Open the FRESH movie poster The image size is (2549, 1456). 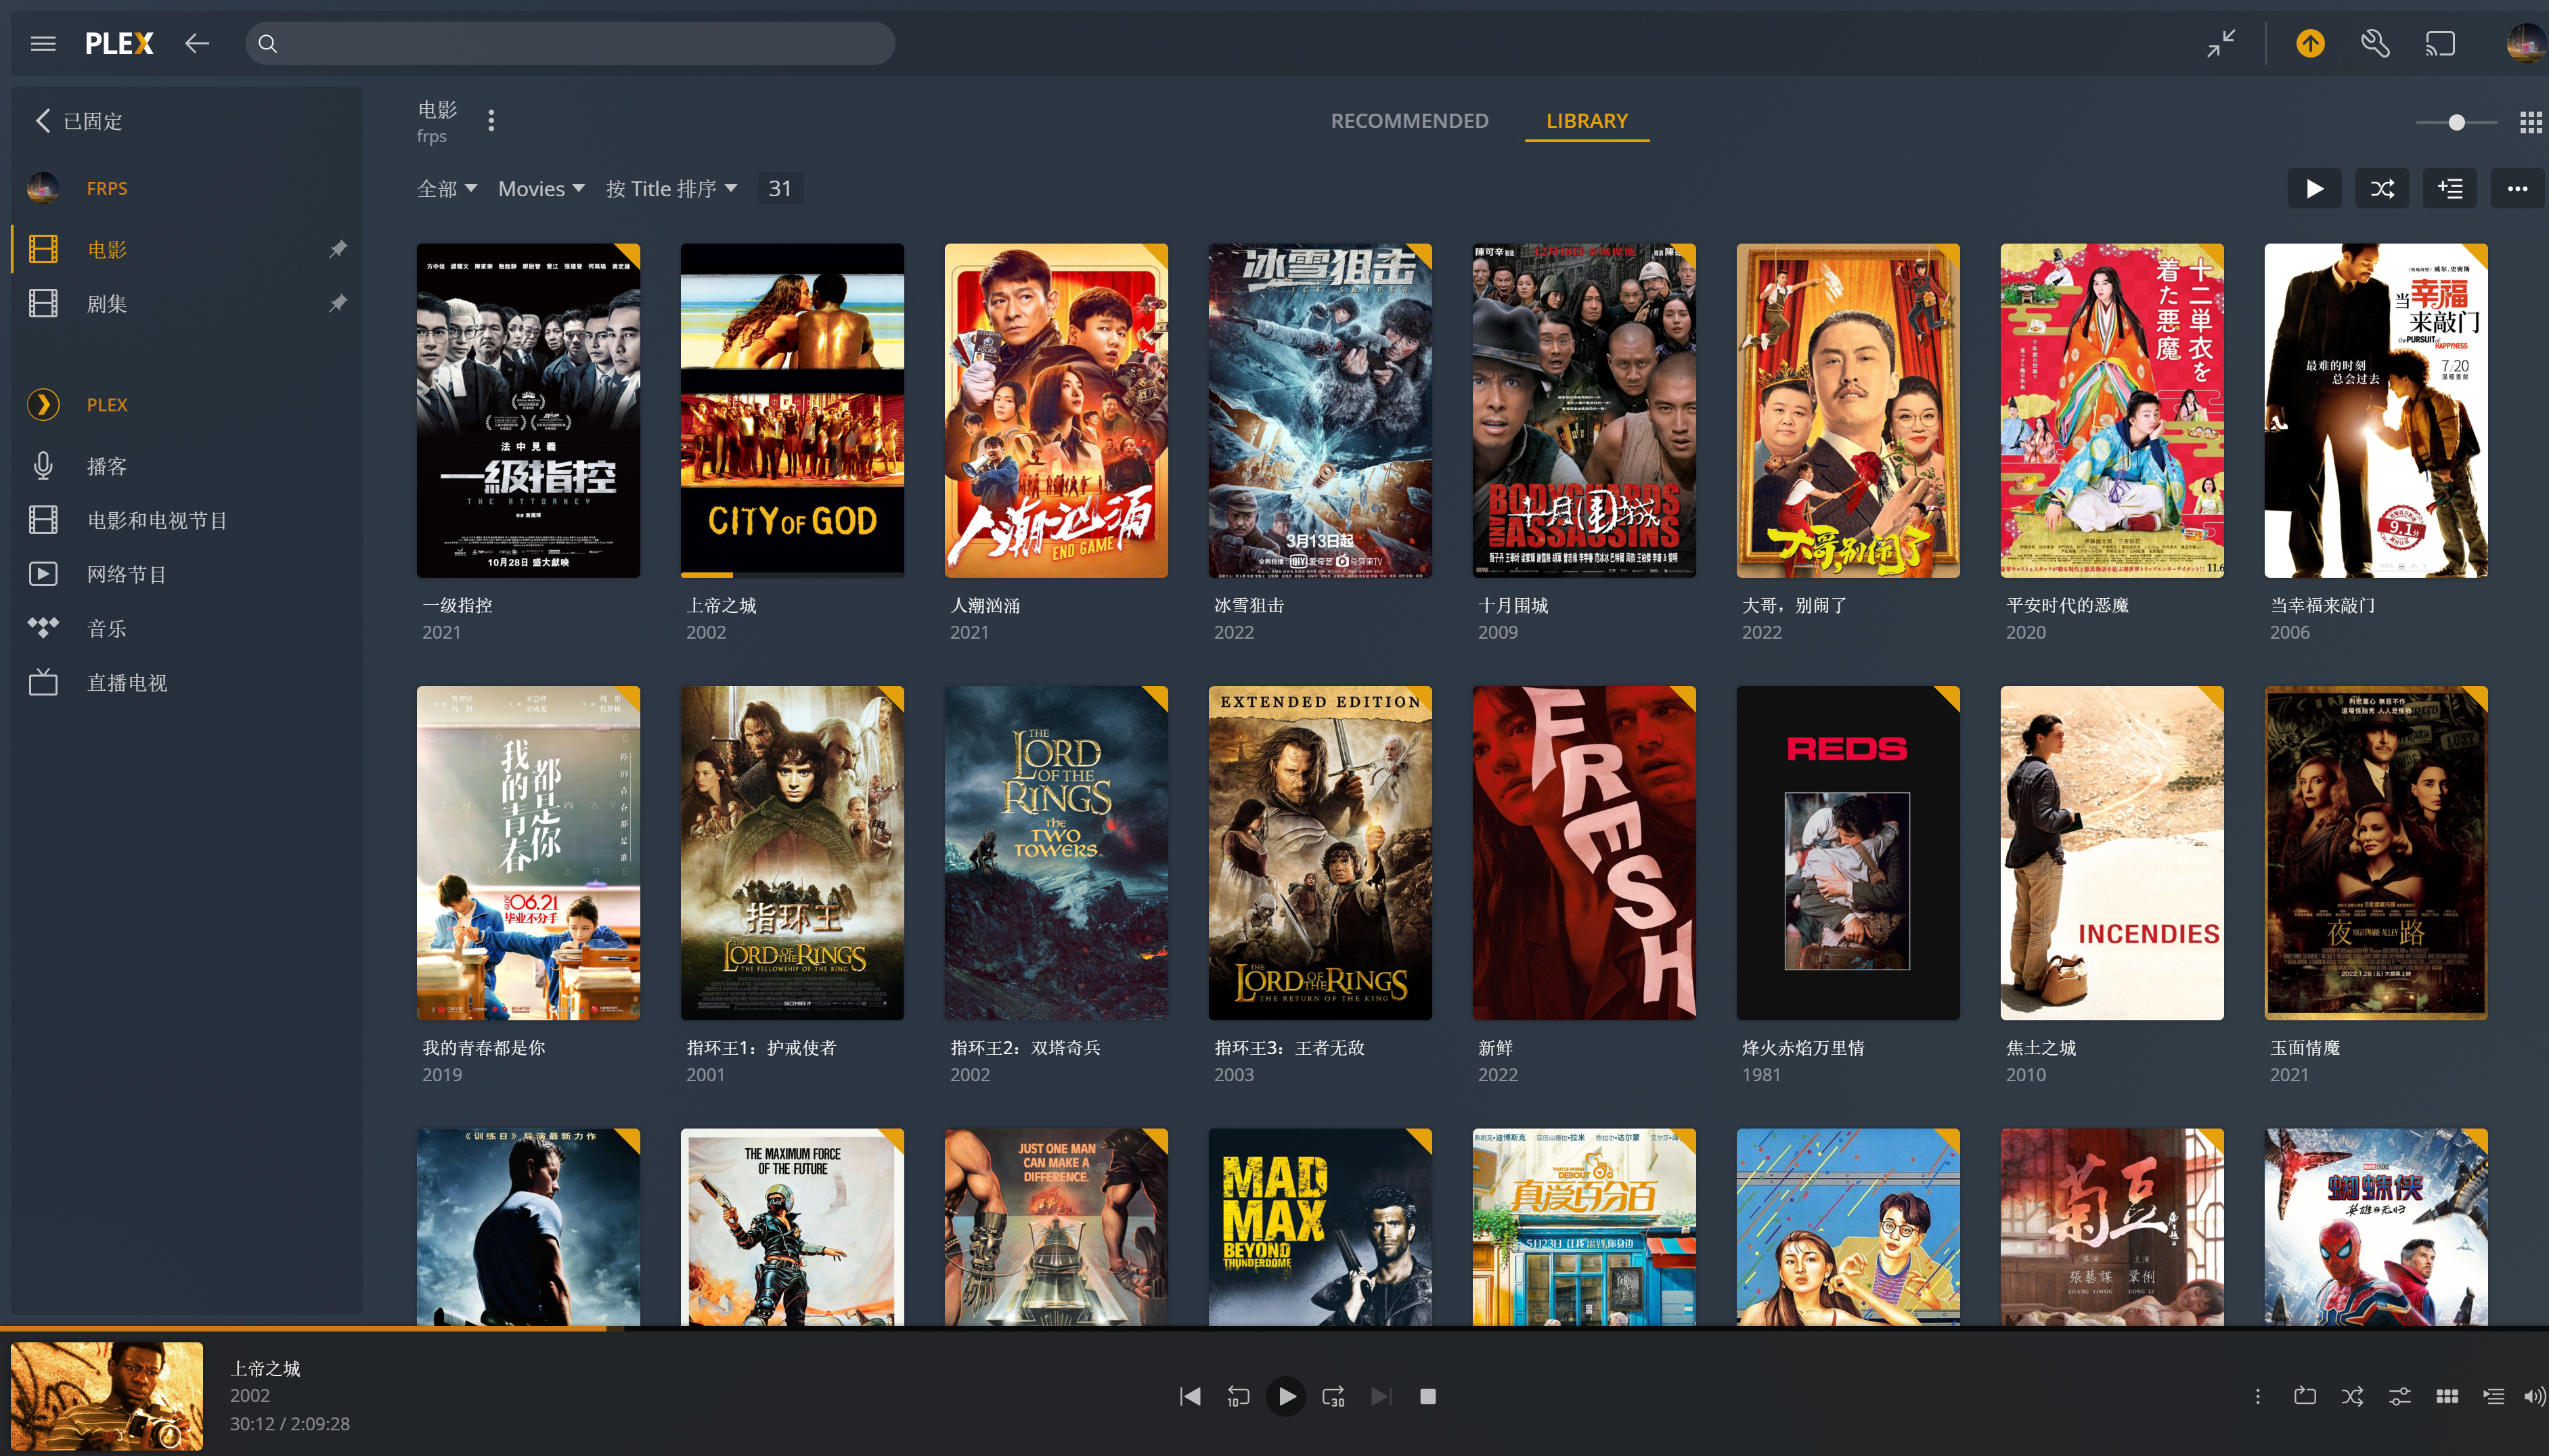1584,852
